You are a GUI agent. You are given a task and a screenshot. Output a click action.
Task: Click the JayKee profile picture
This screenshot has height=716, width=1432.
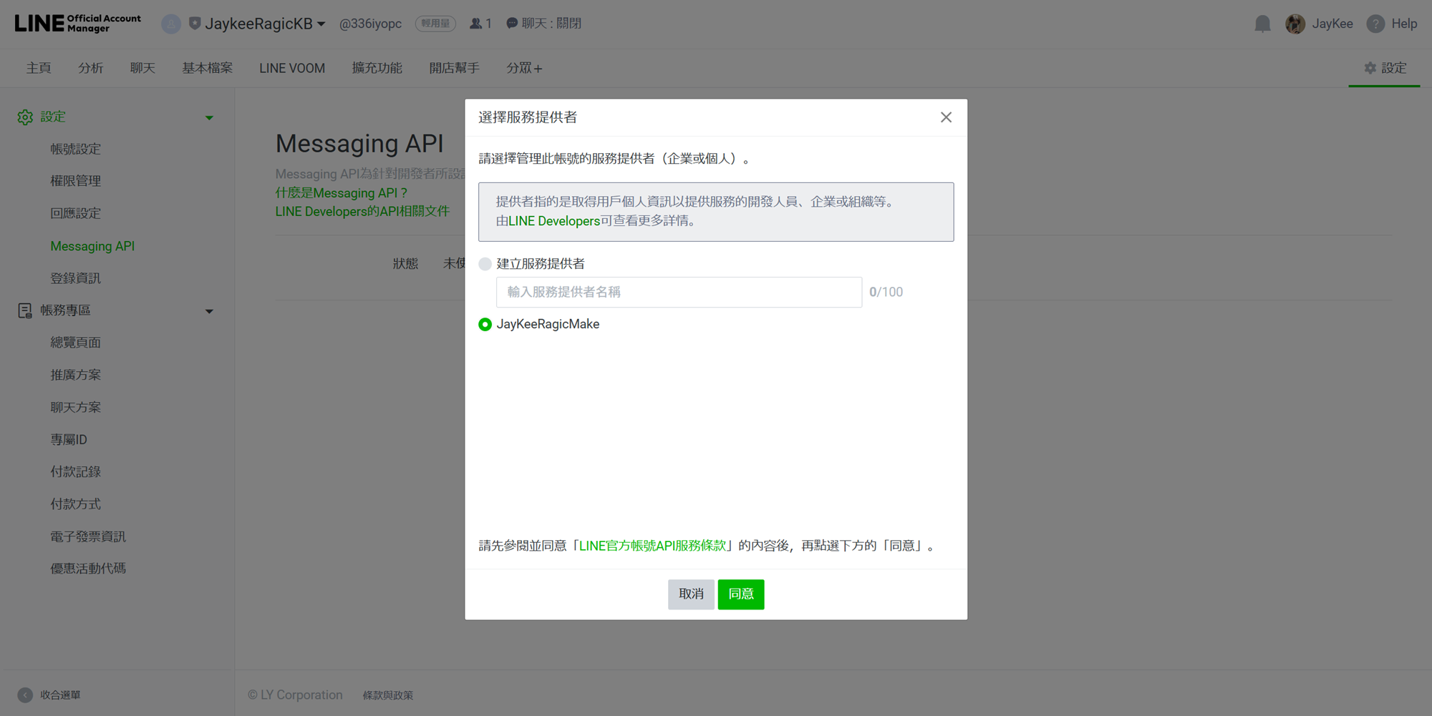pos(1295,24)
